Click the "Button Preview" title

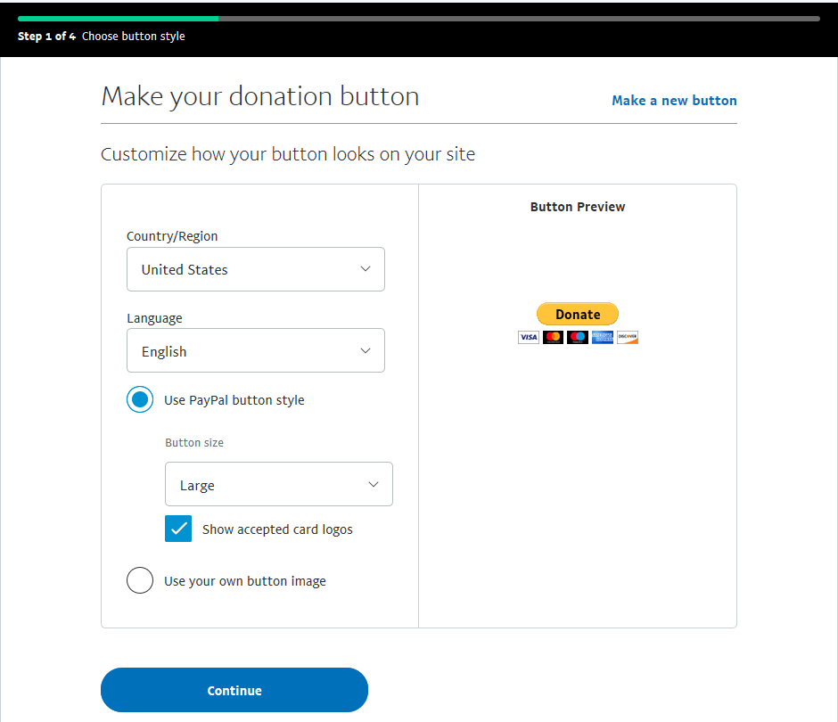pos(578,207)
